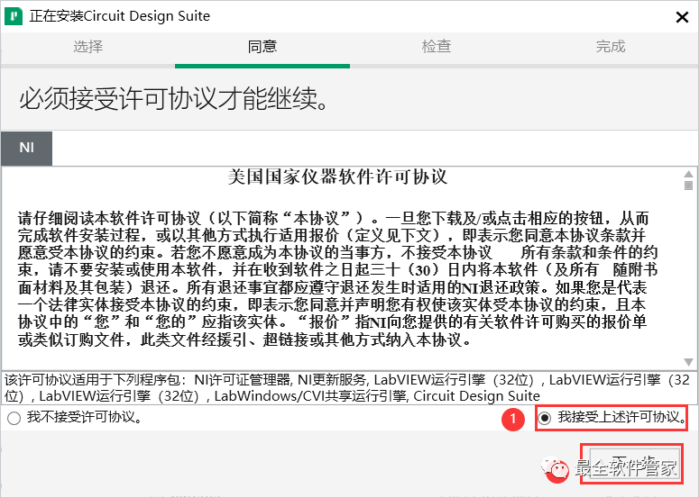
Task: Click the installer app icon in the title bar
Action: point(14,16)
